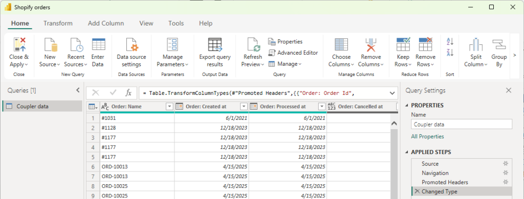Open gear settings for Navigation step
The width and height of the screenshot is (524, 199).
click(x=505, y=172)
